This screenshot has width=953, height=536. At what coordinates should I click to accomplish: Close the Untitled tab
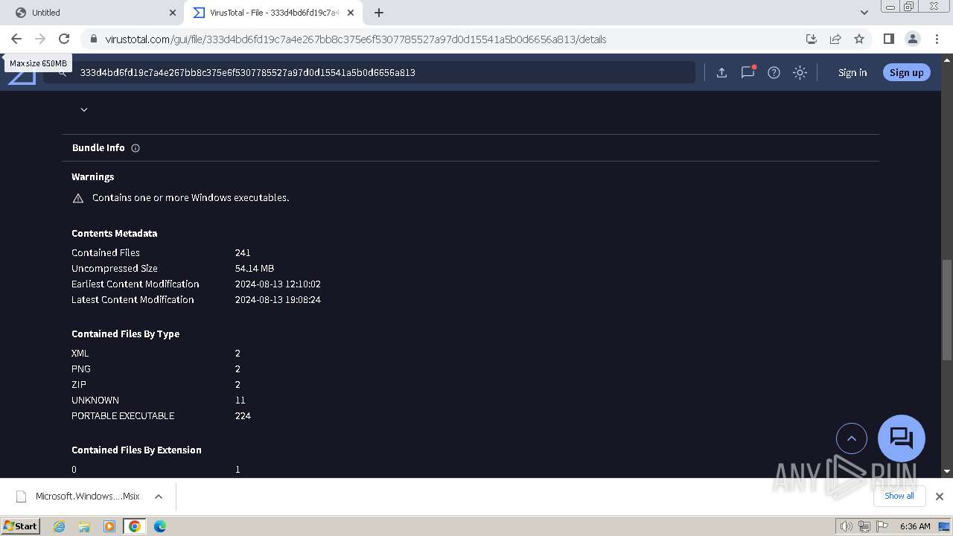pyautogui.click(x=173, y=13)
